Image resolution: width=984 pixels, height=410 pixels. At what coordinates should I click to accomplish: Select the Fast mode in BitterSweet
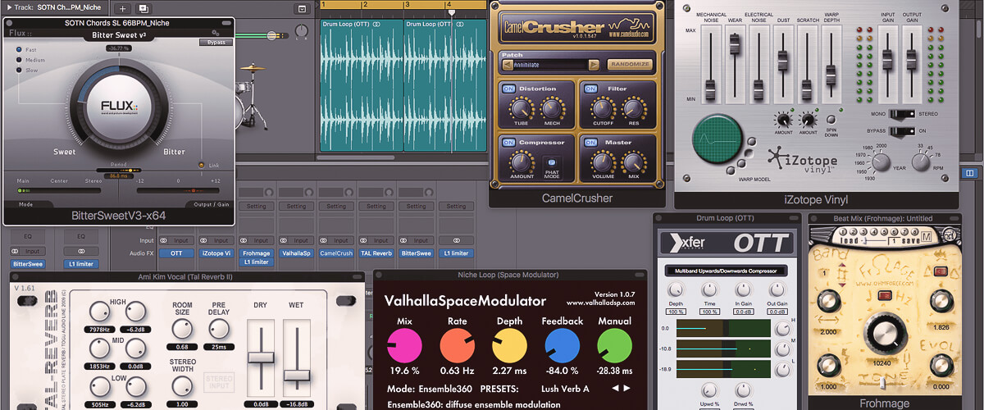point(19,50)
